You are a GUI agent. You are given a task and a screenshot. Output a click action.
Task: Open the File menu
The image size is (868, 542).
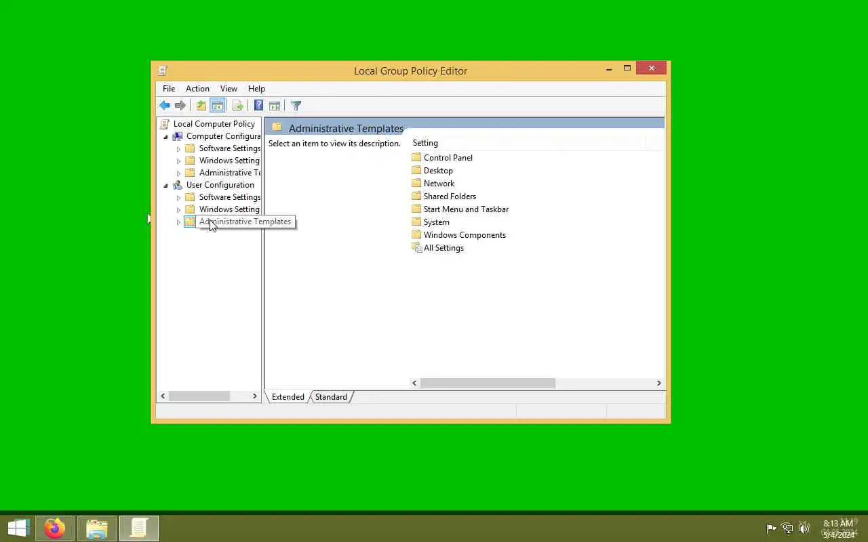click(169, 89)
